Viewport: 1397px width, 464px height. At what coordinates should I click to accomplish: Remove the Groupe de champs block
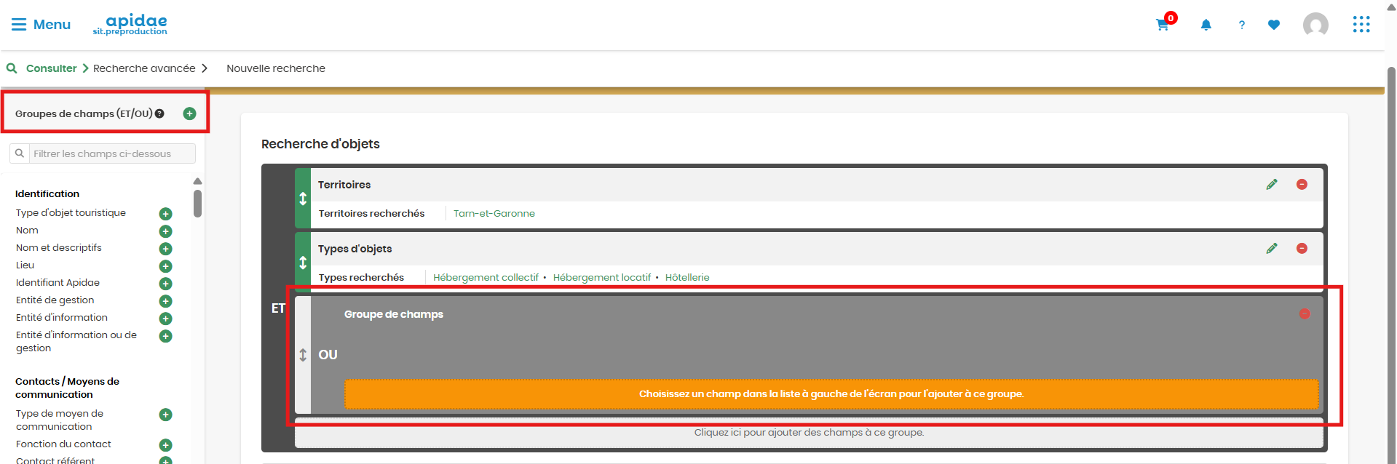[1305, 313]
